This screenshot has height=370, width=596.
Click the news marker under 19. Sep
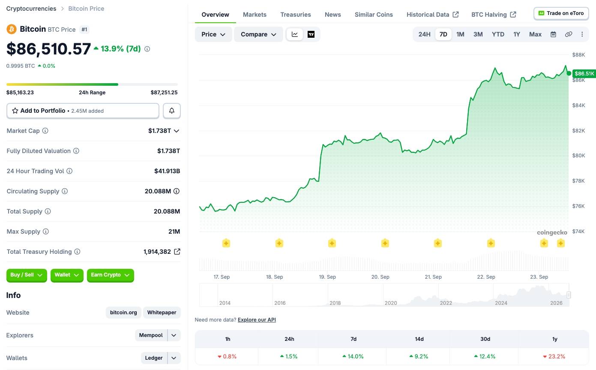332,243
